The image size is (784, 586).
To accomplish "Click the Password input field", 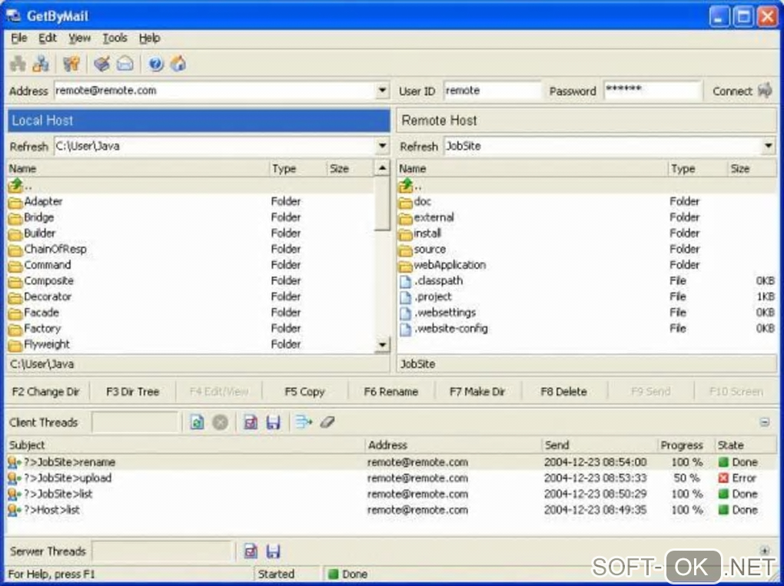I will click(x=652, y=91).
